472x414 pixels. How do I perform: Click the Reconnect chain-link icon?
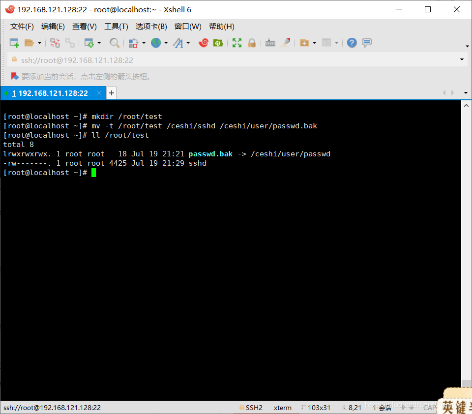[70, 43]
